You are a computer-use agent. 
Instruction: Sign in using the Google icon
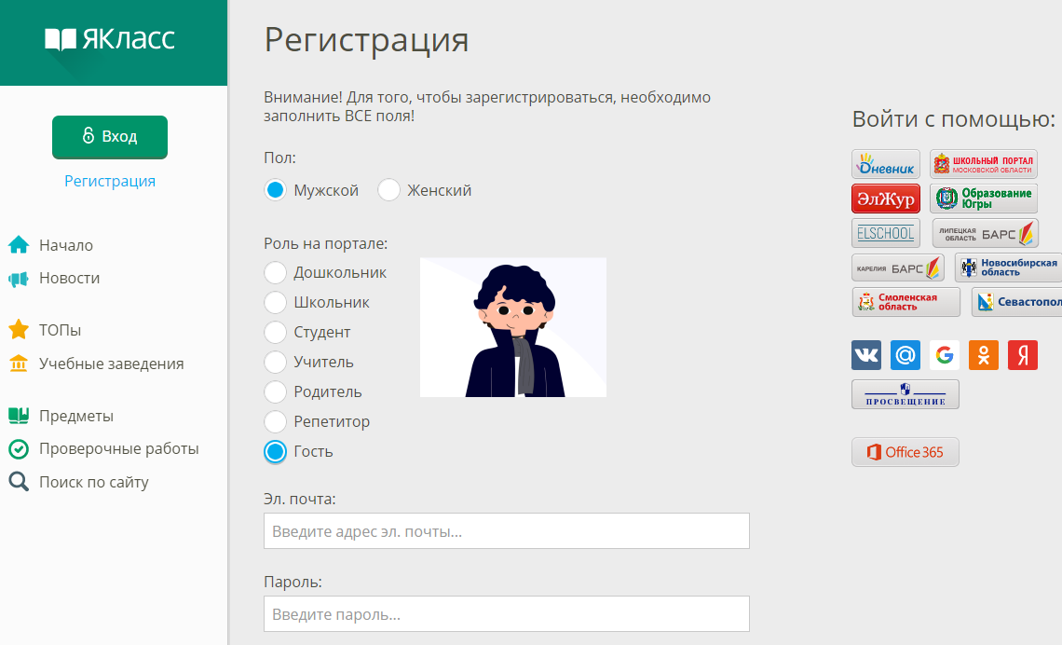944,355
